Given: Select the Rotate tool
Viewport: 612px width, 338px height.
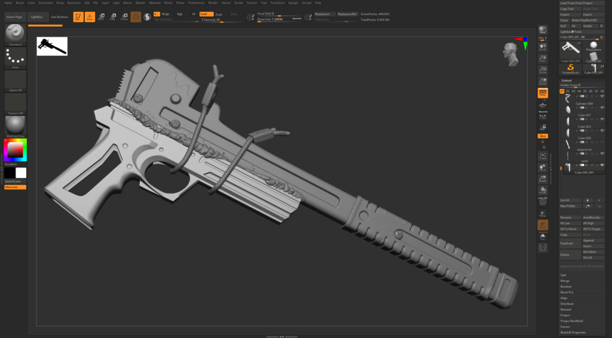Looking at the screenshot, I should click(x=124, y=17).
